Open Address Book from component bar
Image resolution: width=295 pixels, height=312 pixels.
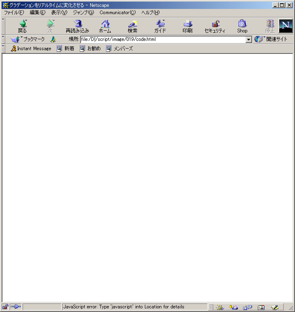coord(261,308)
